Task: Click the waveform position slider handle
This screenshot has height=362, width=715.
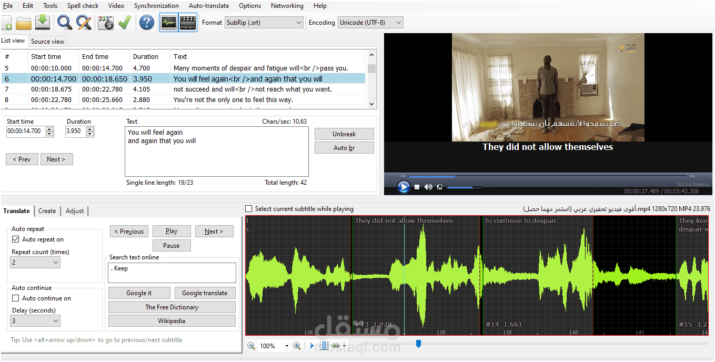Action: 418,344
